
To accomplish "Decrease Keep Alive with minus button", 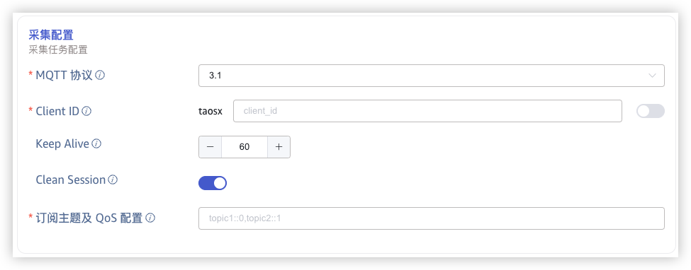I will [x=210, y=147].
